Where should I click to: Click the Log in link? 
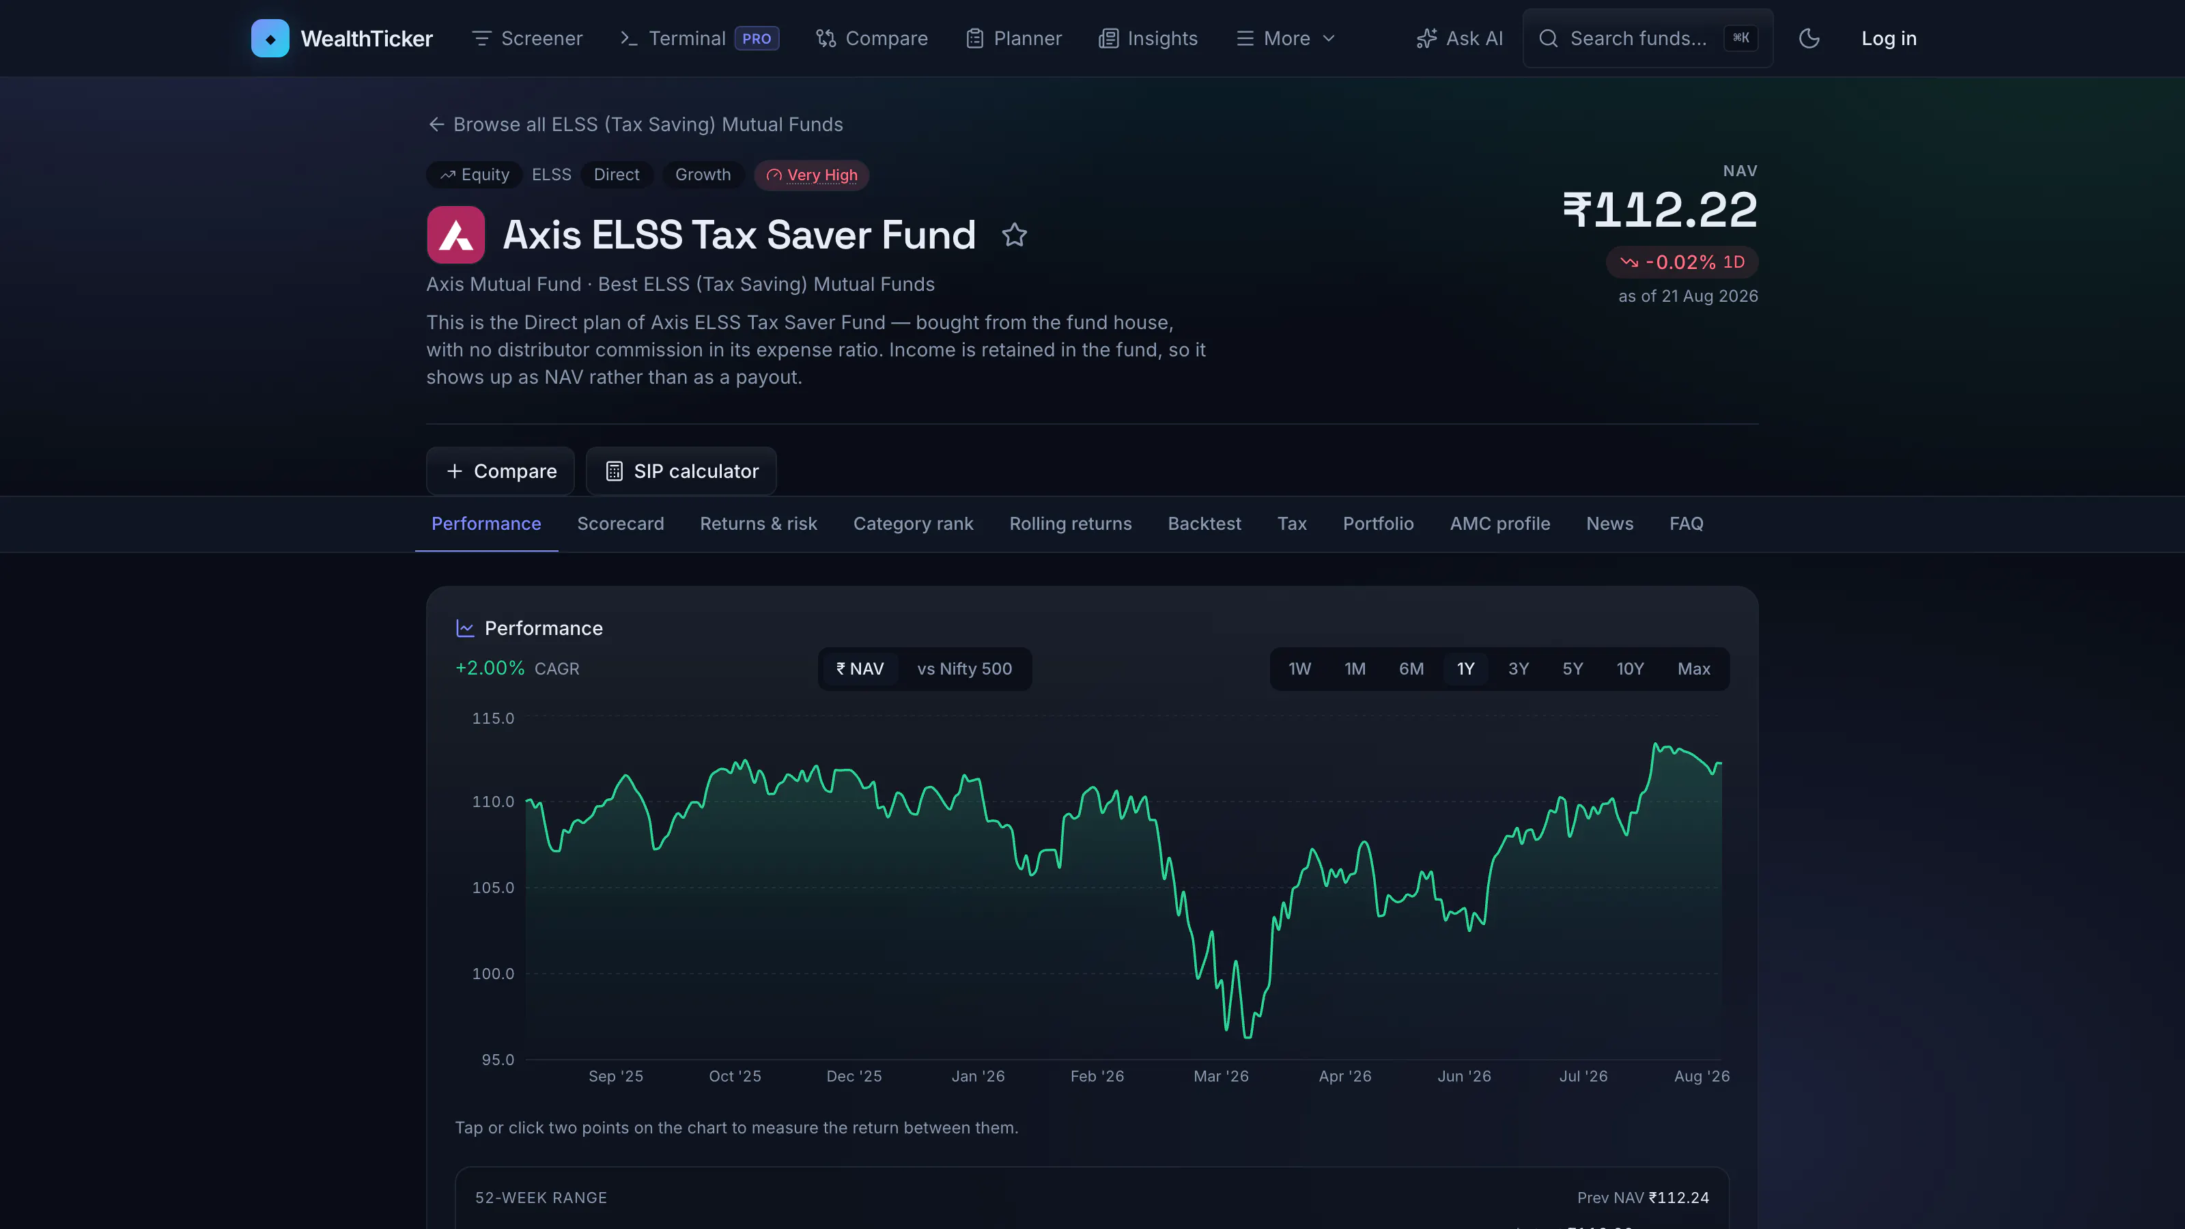(1889, 38)
